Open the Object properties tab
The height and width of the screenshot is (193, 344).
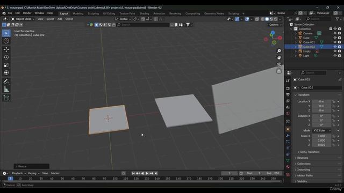[x=288, y=129]
